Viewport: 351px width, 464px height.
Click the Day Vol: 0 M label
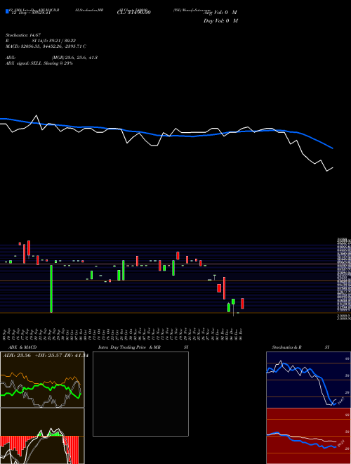[220, 20]
